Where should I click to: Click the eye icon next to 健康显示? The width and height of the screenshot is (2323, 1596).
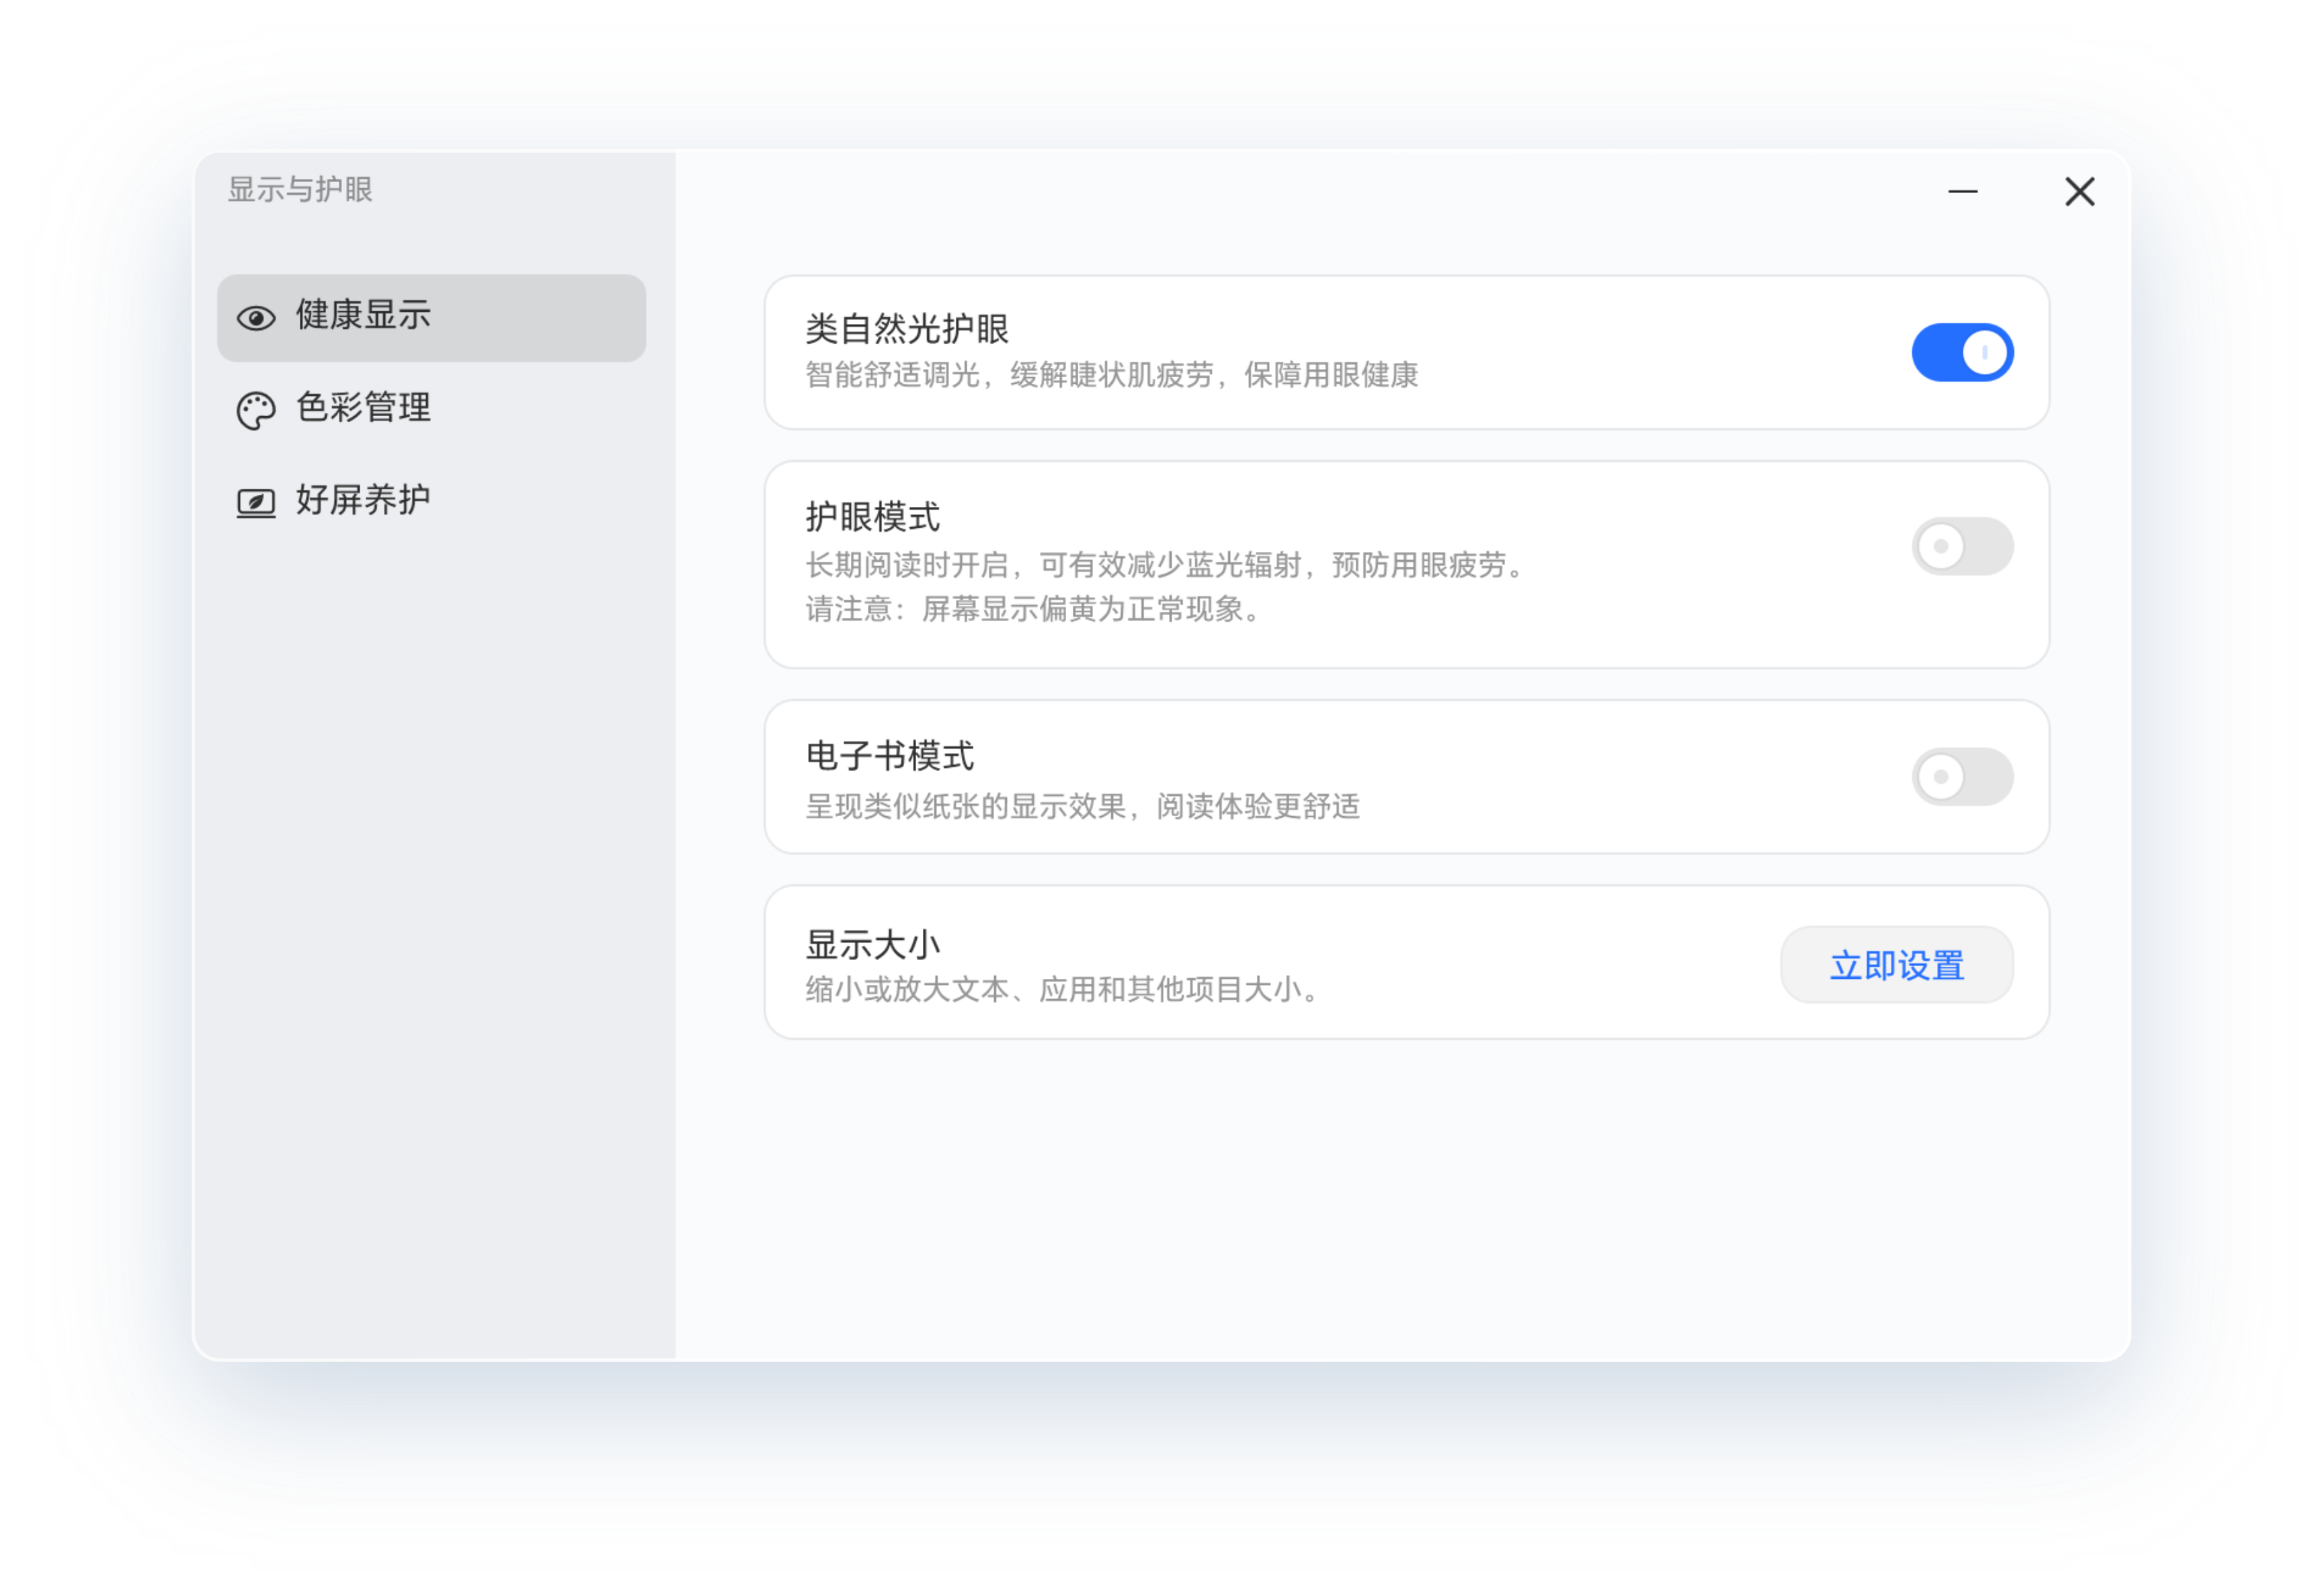[256, 316]
